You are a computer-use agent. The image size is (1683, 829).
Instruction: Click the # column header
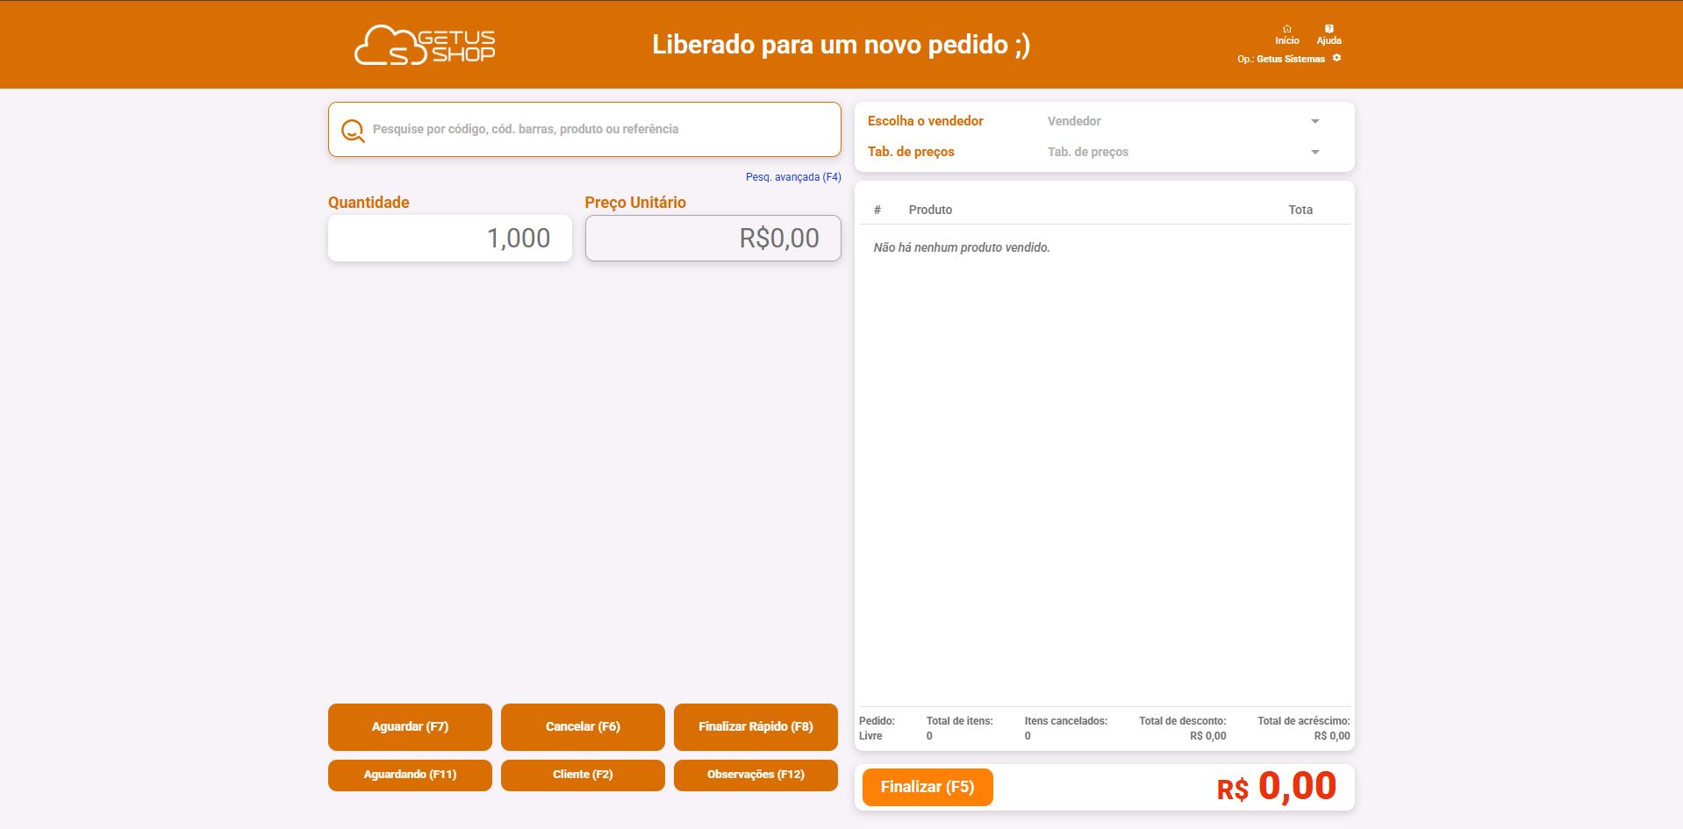[877, 210]
